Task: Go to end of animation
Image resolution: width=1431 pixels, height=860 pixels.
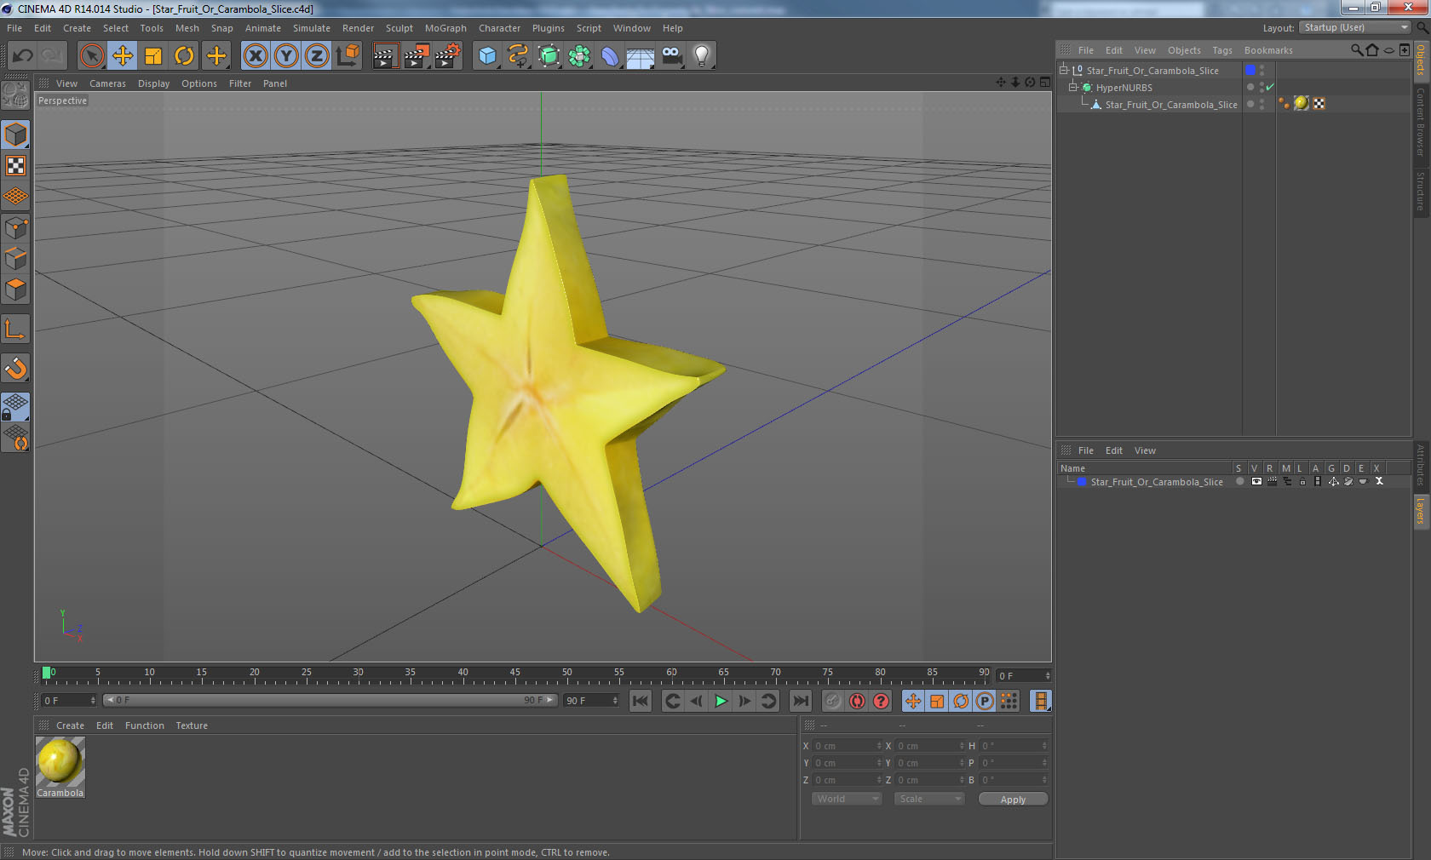Action: point(801,701)
